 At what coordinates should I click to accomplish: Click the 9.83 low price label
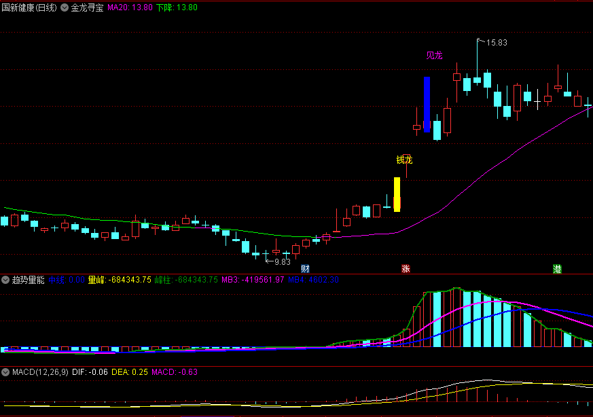click(x=283, y=262)
